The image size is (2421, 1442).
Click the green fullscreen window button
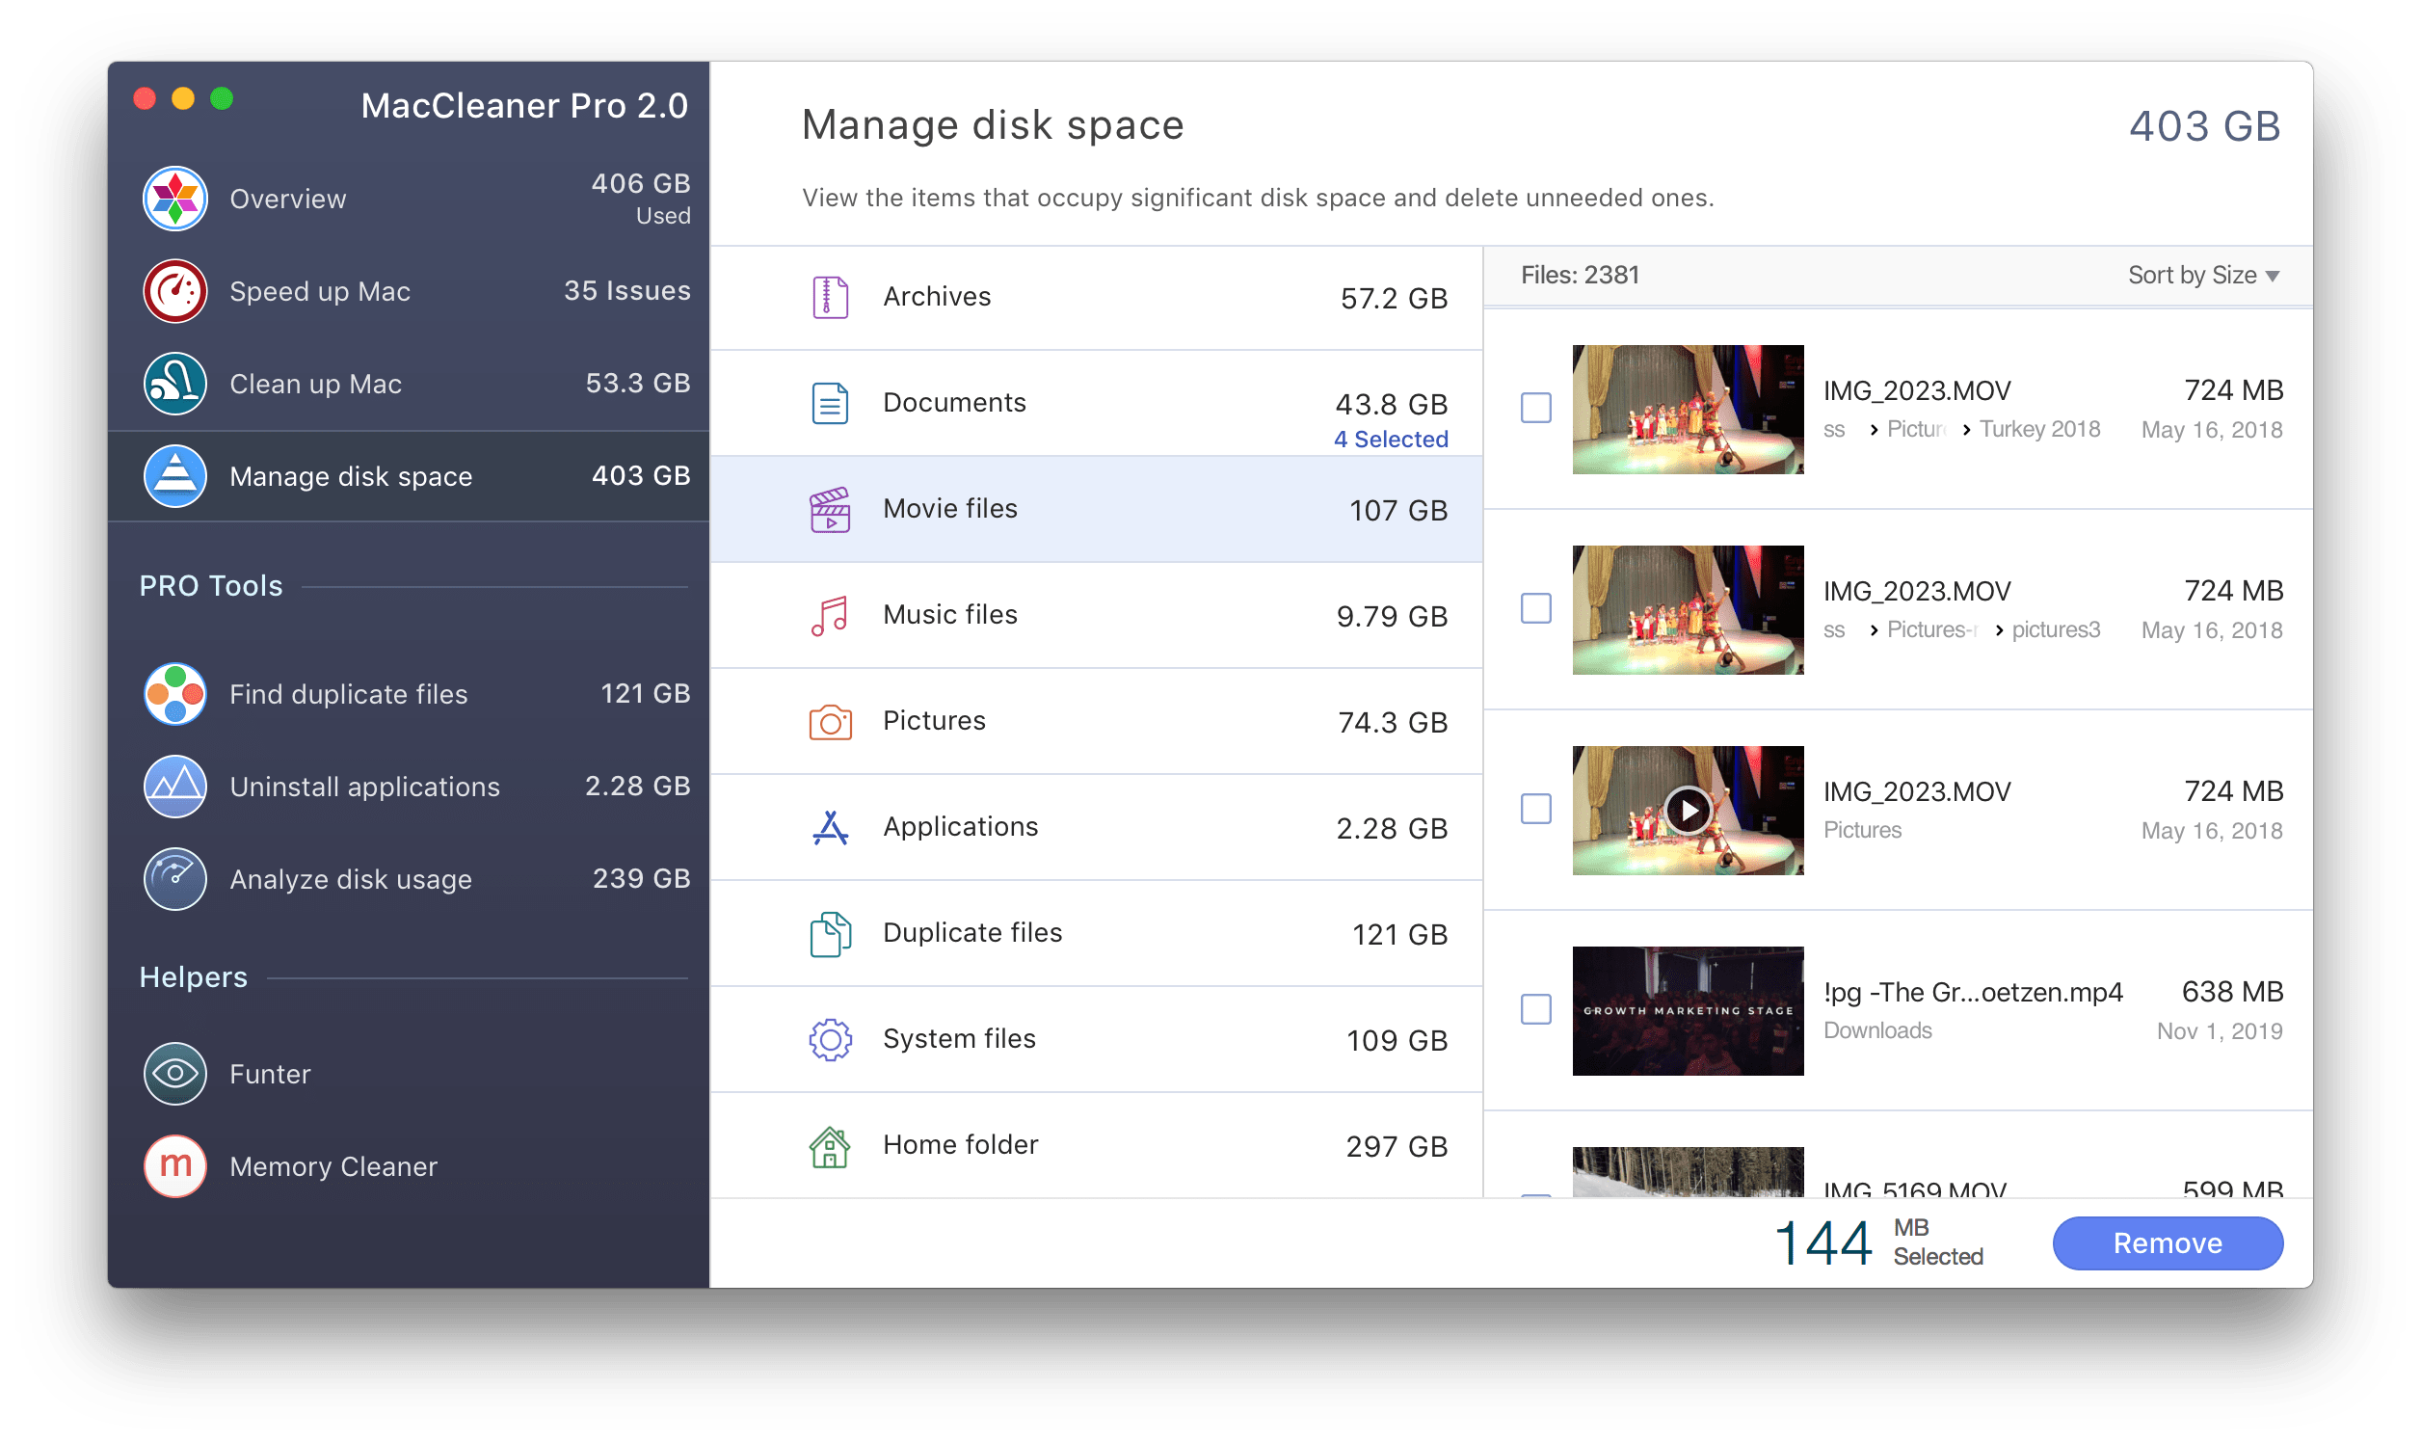click(222, 99)
